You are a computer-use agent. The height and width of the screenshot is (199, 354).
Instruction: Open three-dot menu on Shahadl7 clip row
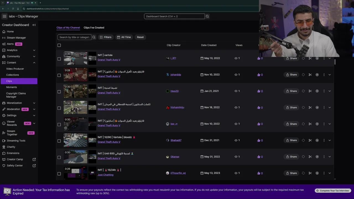click(x=324, y=140)
